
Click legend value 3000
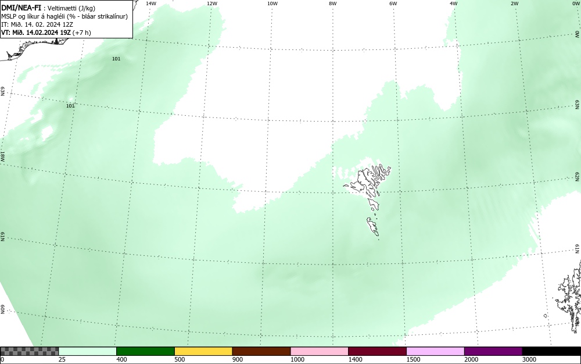tap(529, 359)
